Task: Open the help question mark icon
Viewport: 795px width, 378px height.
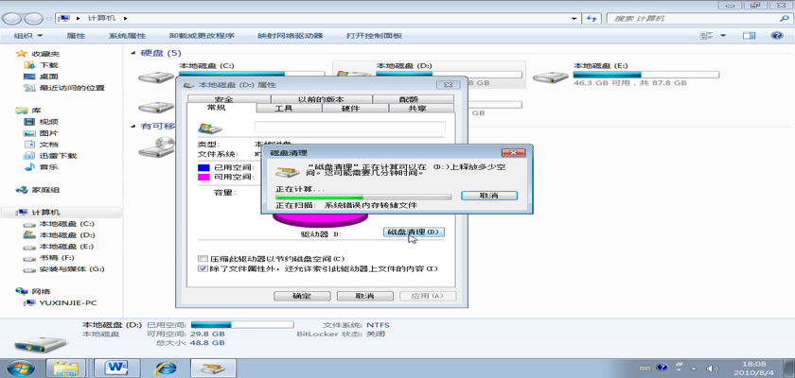Action: pos(775,35)
